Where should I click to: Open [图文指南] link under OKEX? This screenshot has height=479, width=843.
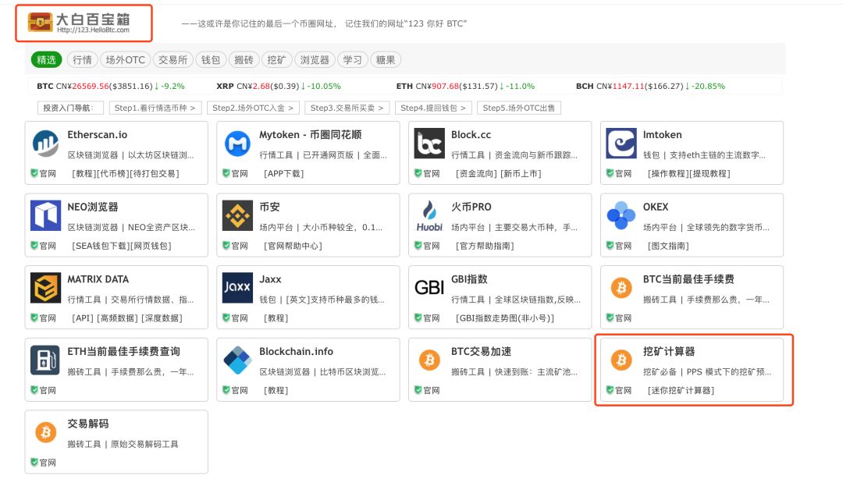point(668,246)
